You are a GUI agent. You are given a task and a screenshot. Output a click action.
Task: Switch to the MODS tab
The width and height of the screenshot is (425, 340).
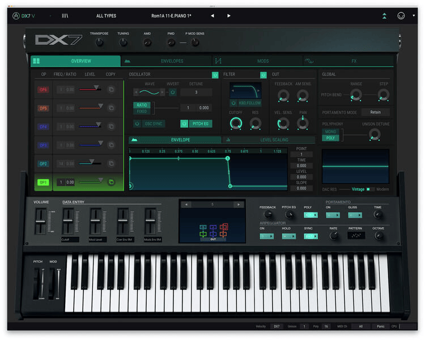point(257,61)
